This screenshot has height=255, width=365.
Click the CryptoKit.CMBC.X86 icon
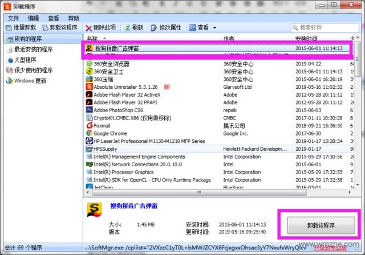pos(90,118)
